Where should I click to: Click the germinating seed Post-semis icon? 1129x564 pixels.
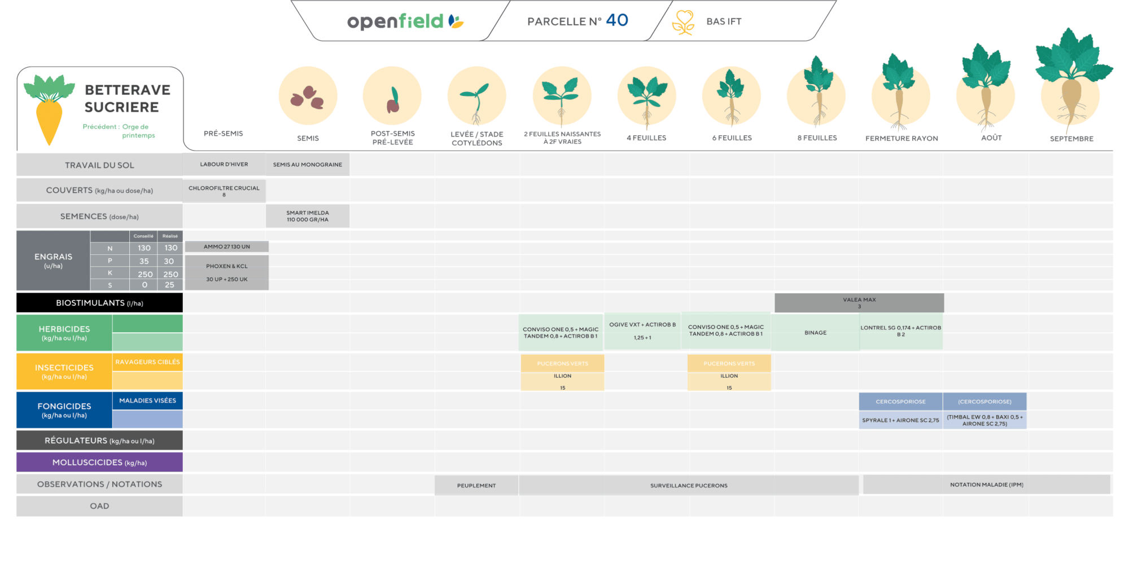(x=392, y=99)
